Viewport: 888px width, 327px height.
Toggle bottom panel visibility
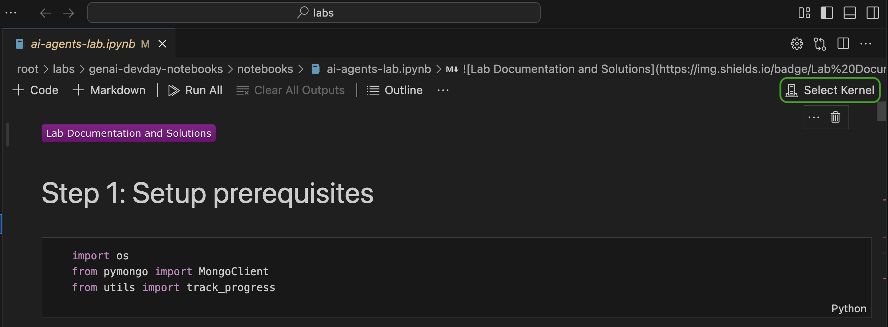tap(850, 13)
